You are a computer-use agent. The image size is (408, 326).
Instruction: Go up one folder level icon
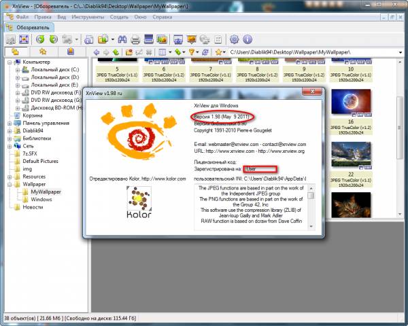pyautogui.click(x=116, y=52)
